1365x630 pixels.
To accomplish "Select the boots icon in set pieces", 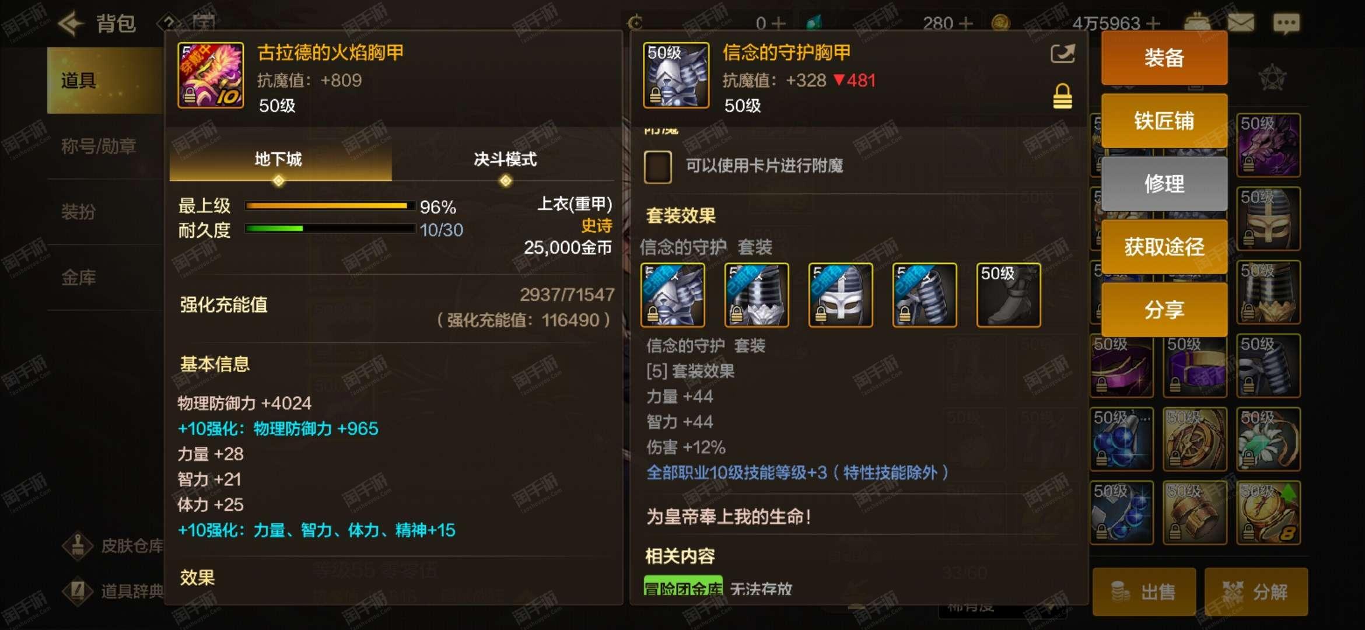I will coord(1009,295).
